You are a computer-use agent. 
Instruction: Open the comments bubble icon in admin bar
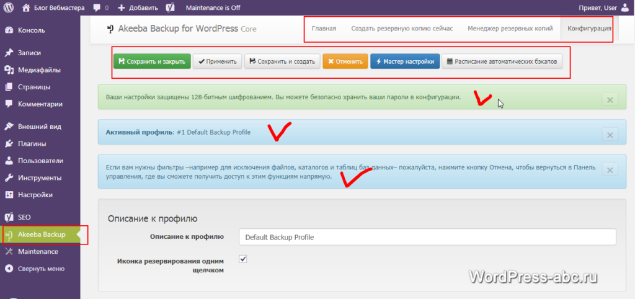click(97, 7)
